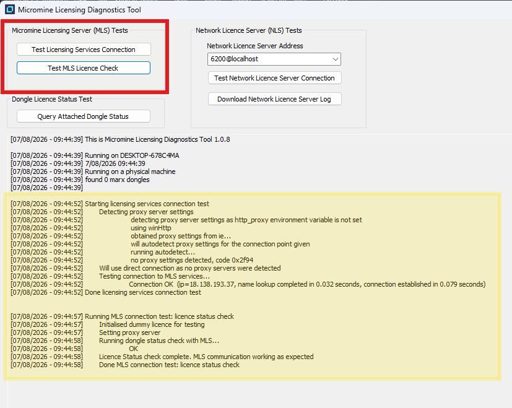
Task: Click 'Running dongle status check with MLS...' line
Action: pyautogui.click(x=159, y=341)
